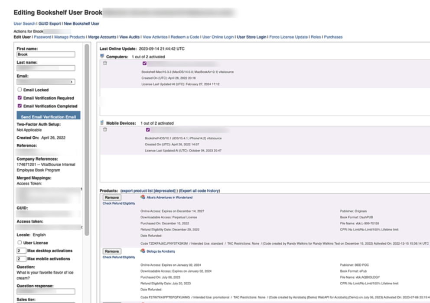Image resolution: width=430 pixels, height=303 pixels.
Task: Click the GUID Export link
Action: (x=50, y=23)
